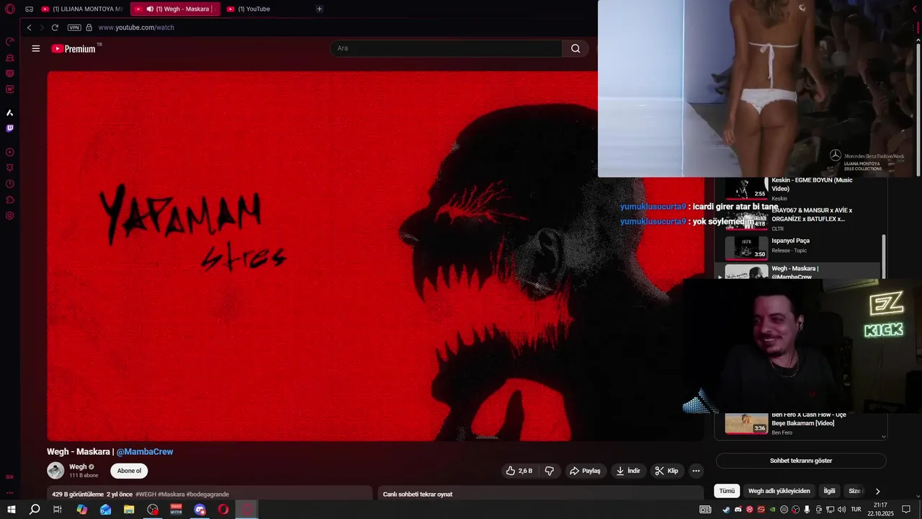Open the NVIDIA system tray icon
Image resolution: width=922 pixels, height=519 pixels.
click(x=772, y=510)
